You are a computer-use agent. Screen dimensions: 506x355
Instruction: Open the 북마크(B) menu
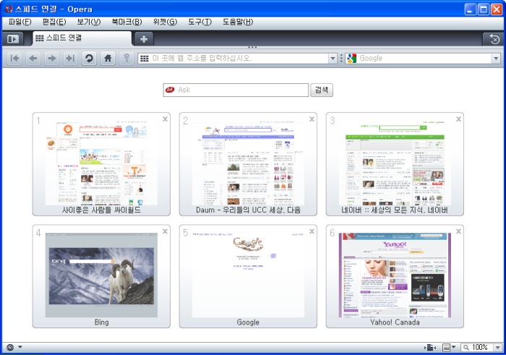pos(126,22)
